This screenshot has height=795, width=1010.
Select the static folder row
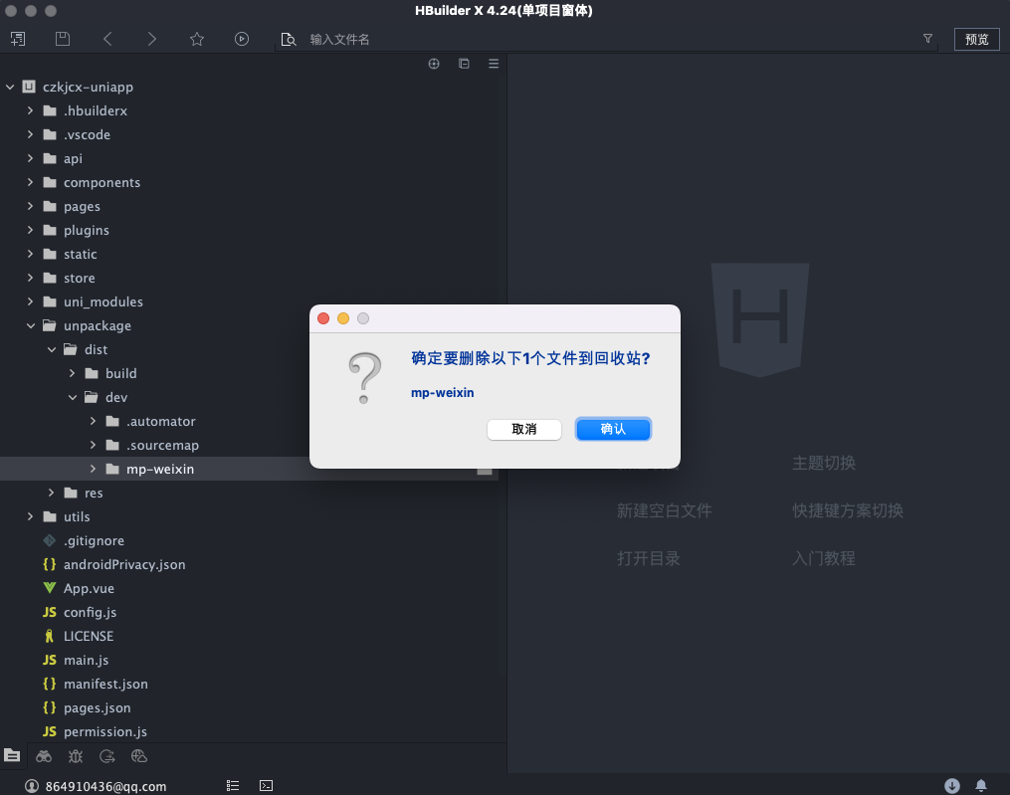(250, 254)
